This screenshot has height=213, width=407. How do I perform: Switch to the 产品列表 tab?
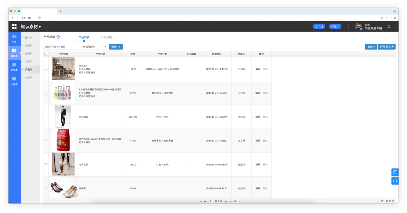point(84,37)
